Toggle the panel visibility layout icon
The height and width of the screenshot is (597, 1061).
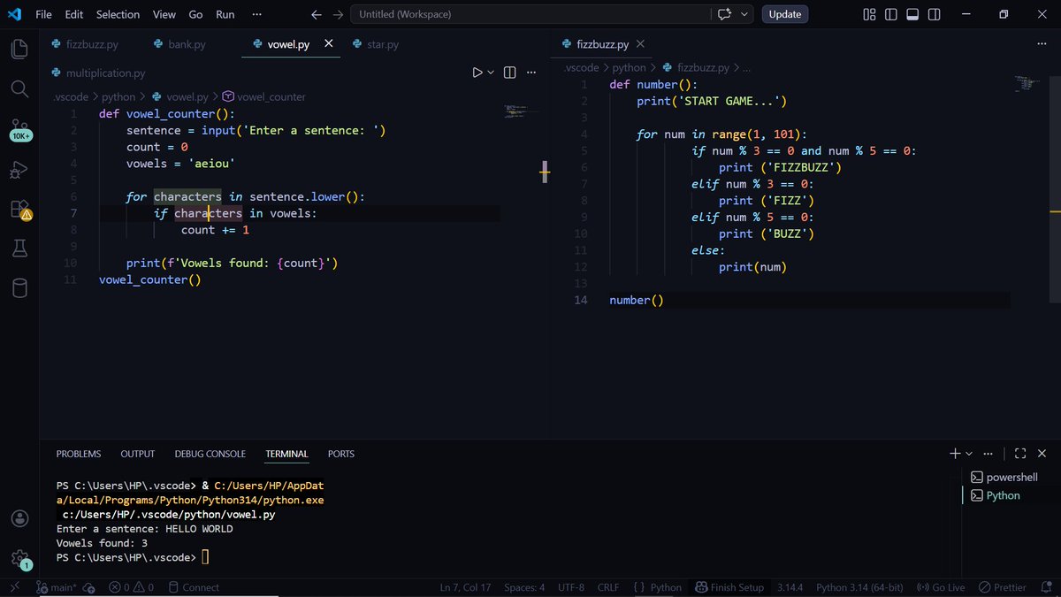pos(912,14)
